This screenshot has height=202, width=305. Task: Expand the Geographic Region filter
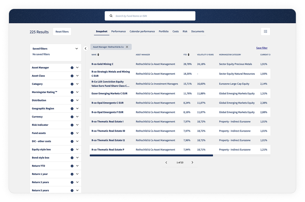point(77,109)
